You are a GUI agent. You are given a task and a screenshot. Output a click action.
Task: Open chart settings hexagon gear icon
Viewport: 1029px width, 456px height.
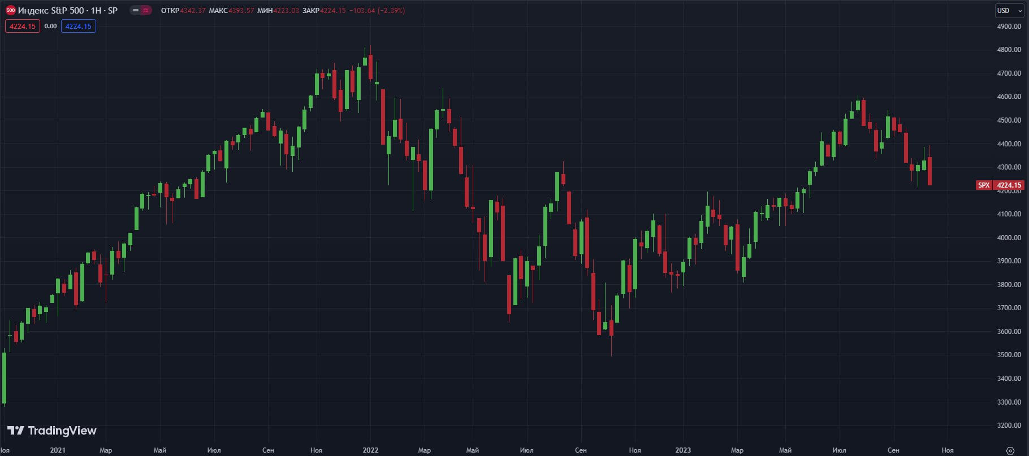coord(1010,450)
